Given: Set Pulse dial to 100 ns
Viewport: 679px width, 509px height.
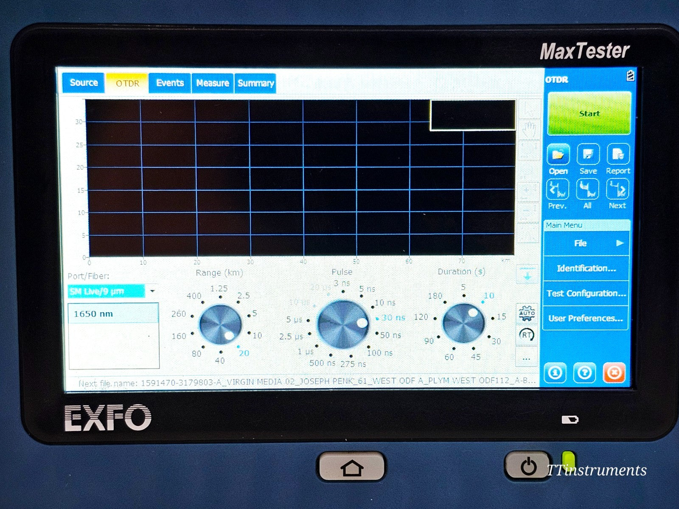Looking at the screenshot, I should click(x=380, y=352).
